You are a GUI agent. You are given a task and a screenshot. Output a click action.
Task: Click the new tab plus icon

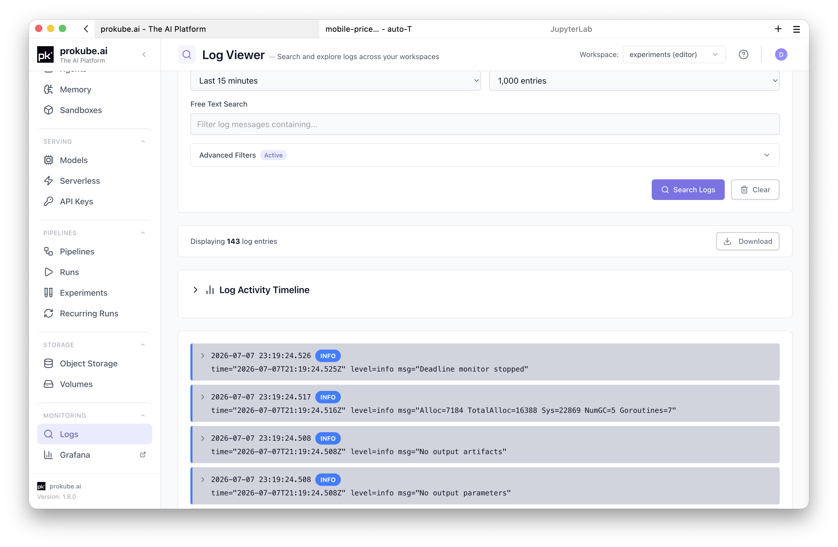[778, 29]
